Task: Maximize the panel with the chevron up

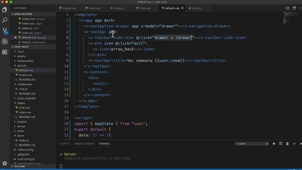Action: (294, 144)
